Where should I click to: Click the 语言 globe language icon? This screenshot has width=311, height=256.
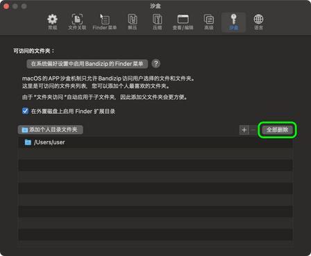click(x=258, y=22)
